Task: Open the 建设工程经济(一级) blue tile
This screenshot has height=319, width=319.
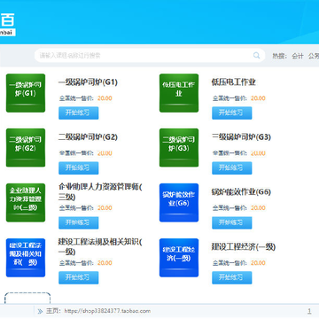Action: (x=179, y=258)
